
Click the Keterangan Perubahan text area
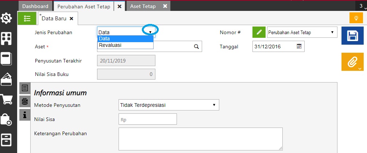(x=200, y=138)
